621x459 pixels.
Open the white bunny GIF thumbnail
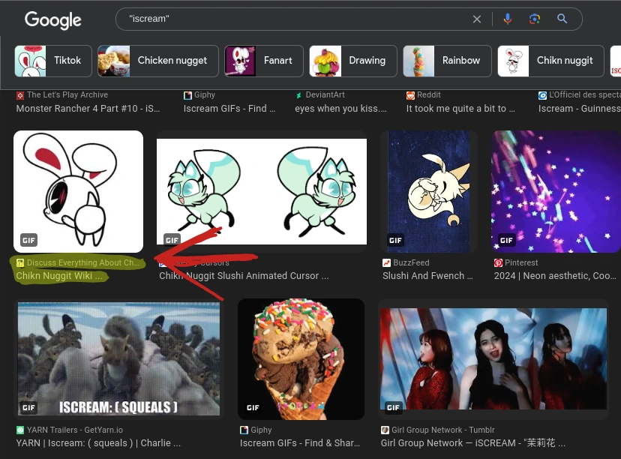[x=79, y=191]
